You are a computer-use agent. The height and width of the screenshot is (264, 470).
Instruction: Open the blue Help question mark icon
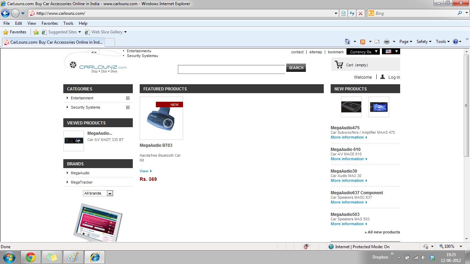click(456, 42)
